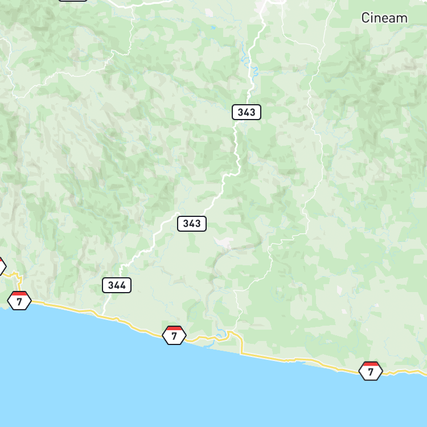Select the southern 343 route shield
Viewport: 427px width, 427px height.
coord(192,224)
